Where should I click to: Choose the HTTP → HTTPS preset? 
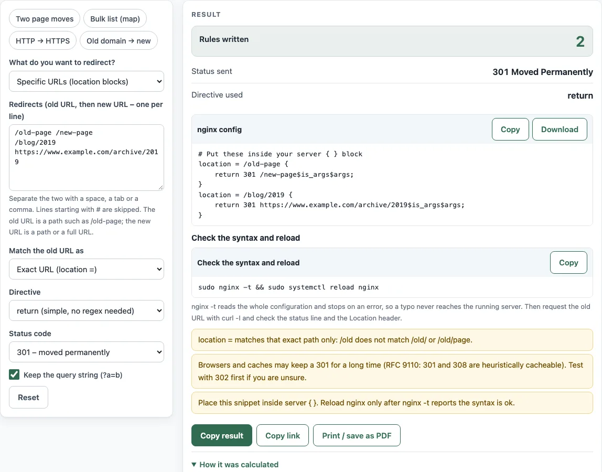click(42, 41)
